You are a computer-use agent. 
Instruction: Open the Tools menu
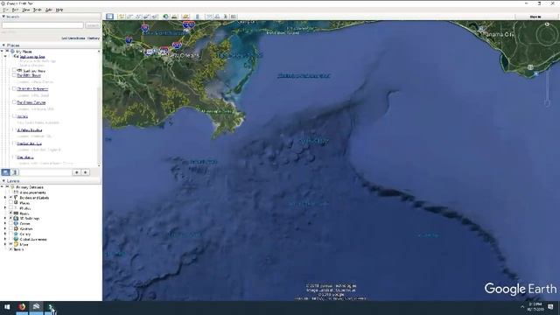pyautogui.click(x=37, y=10)
